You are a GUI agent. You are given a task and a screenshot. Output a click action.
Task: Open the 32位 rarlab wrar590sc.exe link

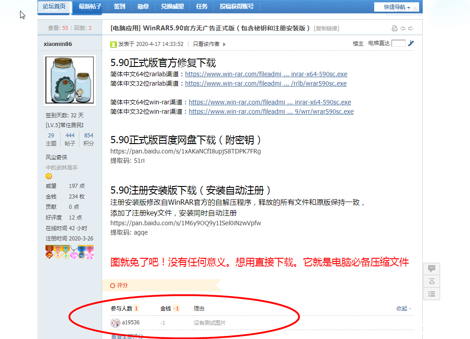(x=266, y=83)
